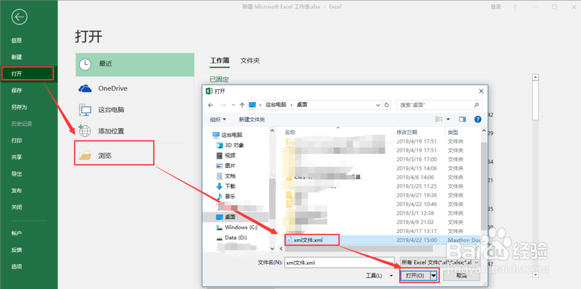
Task: Select 音乐 in navigation tree
Action: click(225, 196)
